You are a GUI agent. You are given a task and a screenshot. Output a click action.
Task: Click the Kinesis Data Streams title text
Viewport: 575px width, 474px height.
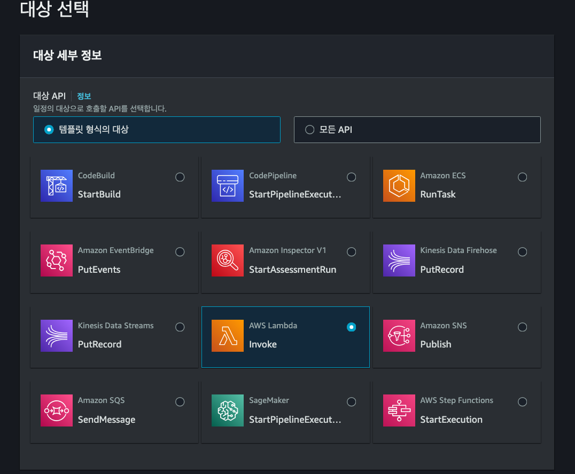coord(115,325)
